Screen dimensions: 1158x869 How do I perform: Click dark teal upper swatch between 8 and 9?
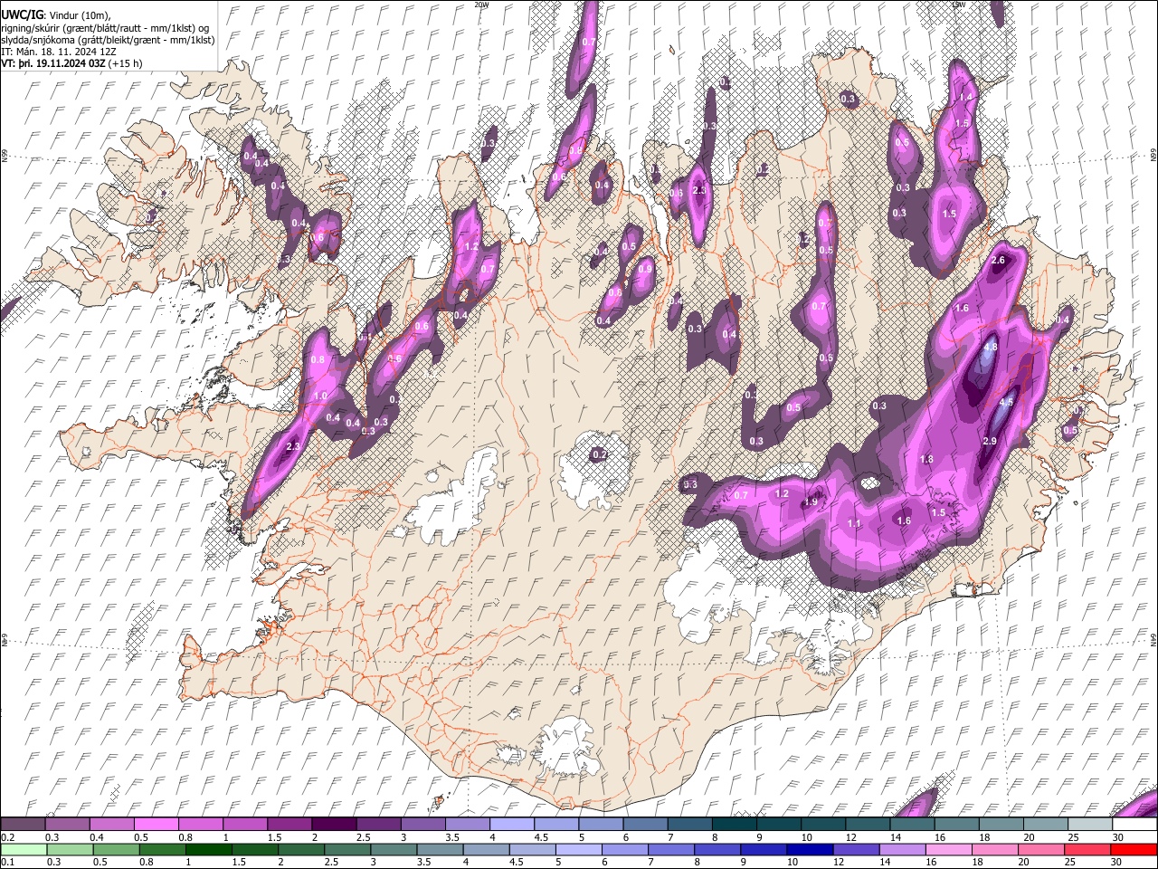(734, 825)
